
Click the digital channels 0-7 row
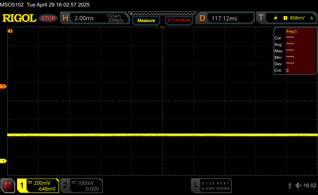tap(216, 183)
